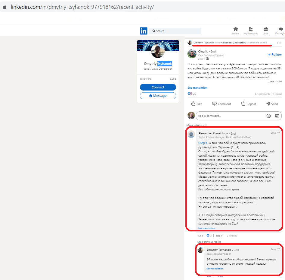Open Alexander Zherebtsov commenter avatar
This screenshot has height=280, width=285.
pos(191,134)
